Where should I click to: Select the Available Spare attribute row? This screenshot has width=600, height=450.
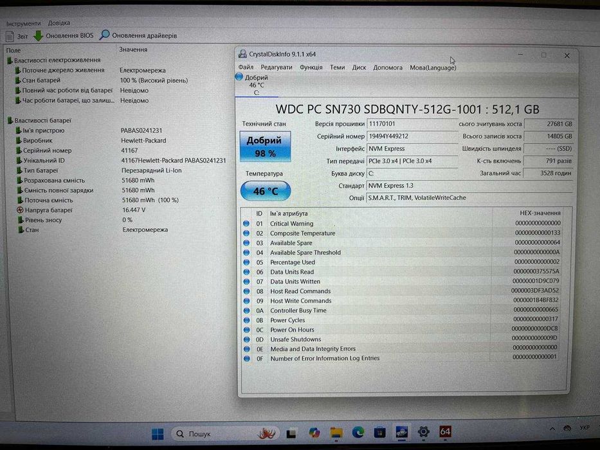(403, 243)
